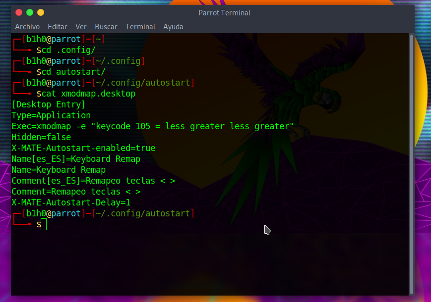Close the Parrot Terminal window (red button)
This screenshot has height=302, width=431.
[19, 12]
